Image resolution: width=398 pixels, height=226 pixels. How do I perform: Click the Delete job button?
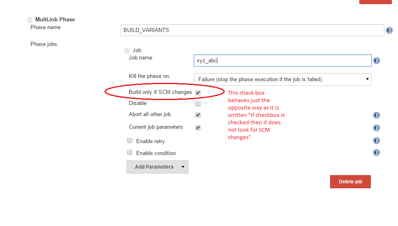point(350,182)
